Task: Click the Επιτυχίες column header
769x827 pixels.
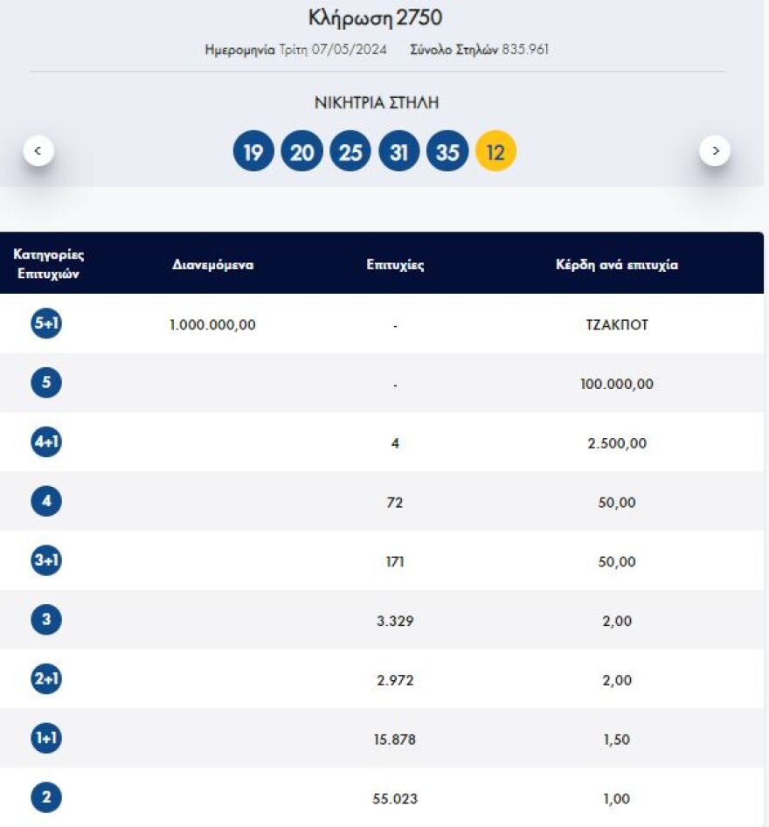Action: click(x=395, y=265)
